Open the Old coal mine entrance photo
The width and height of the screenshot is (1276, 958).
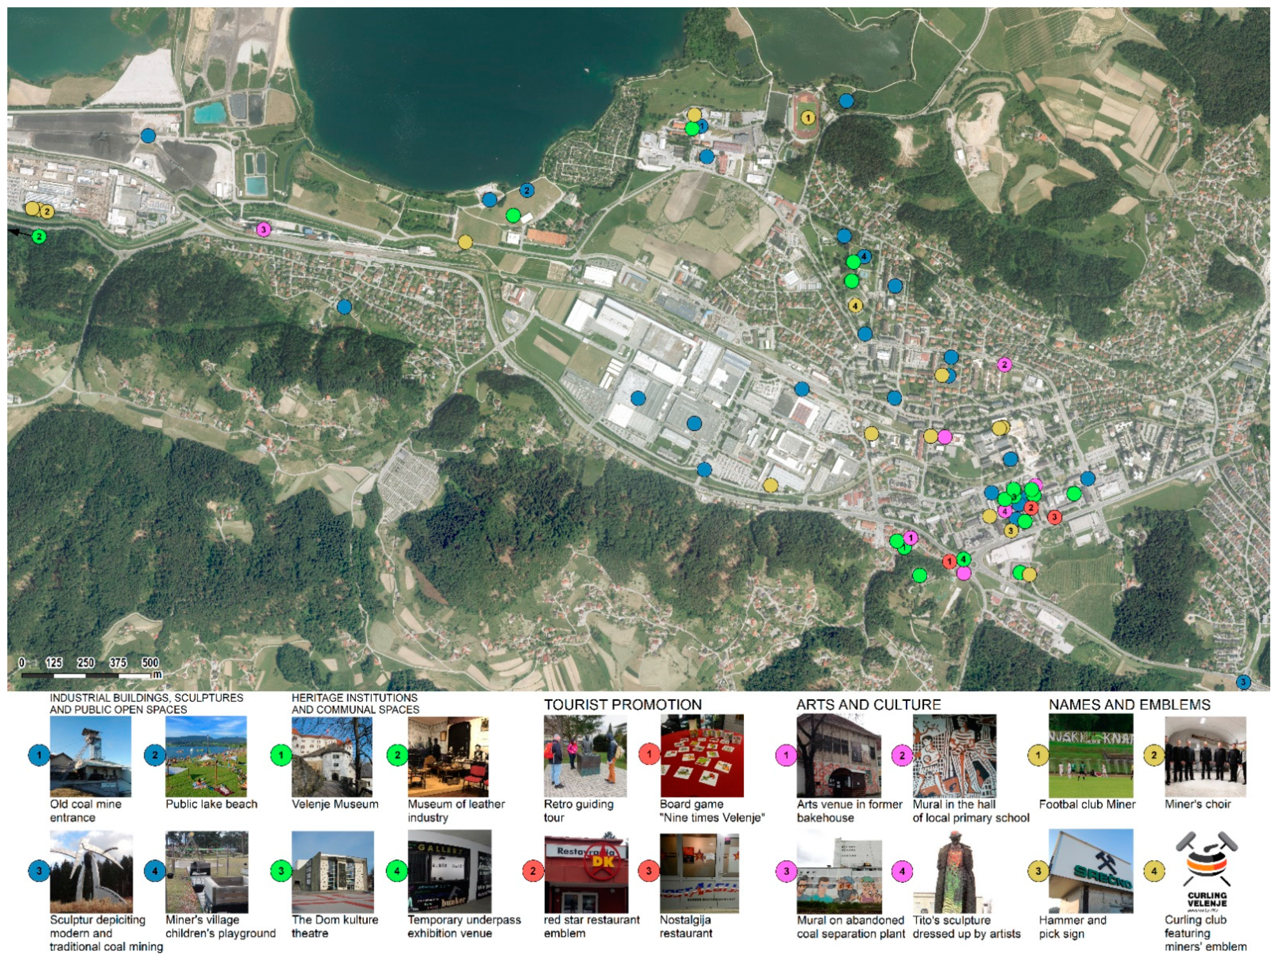point(91,756)
